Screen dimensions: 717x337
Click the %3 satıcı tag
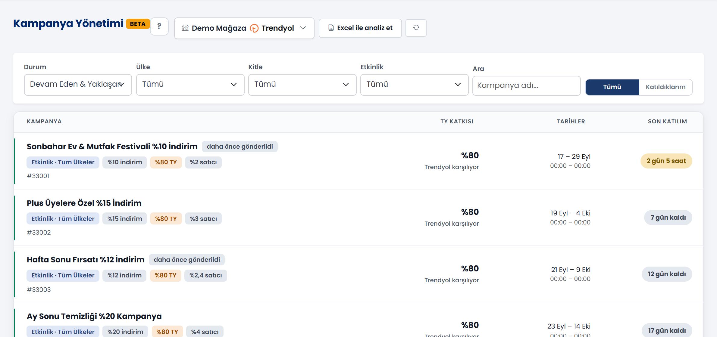(x=203, y=219)
